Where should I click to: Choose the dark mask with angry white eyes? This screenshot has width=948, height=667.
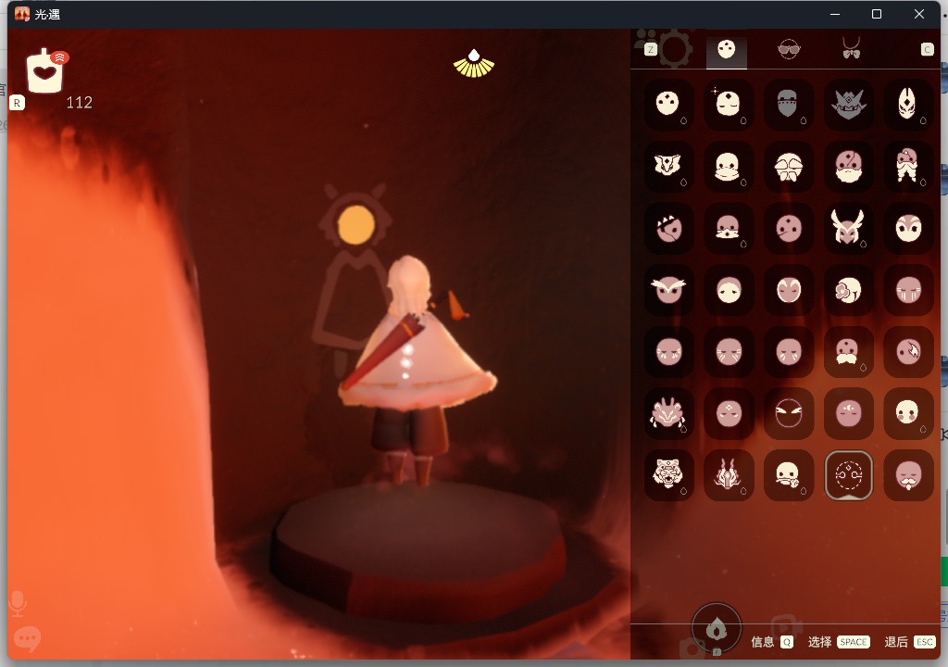(x=788, y=414)
